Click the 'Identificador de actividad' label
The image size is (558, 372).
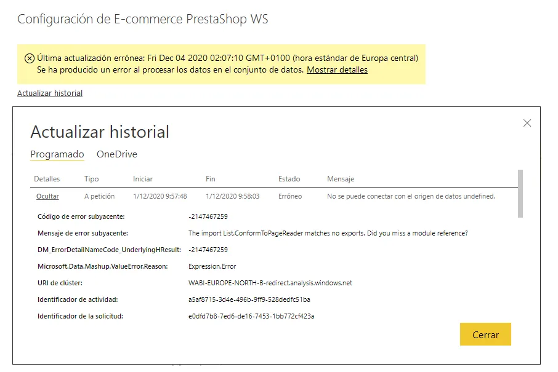[78, 299]
